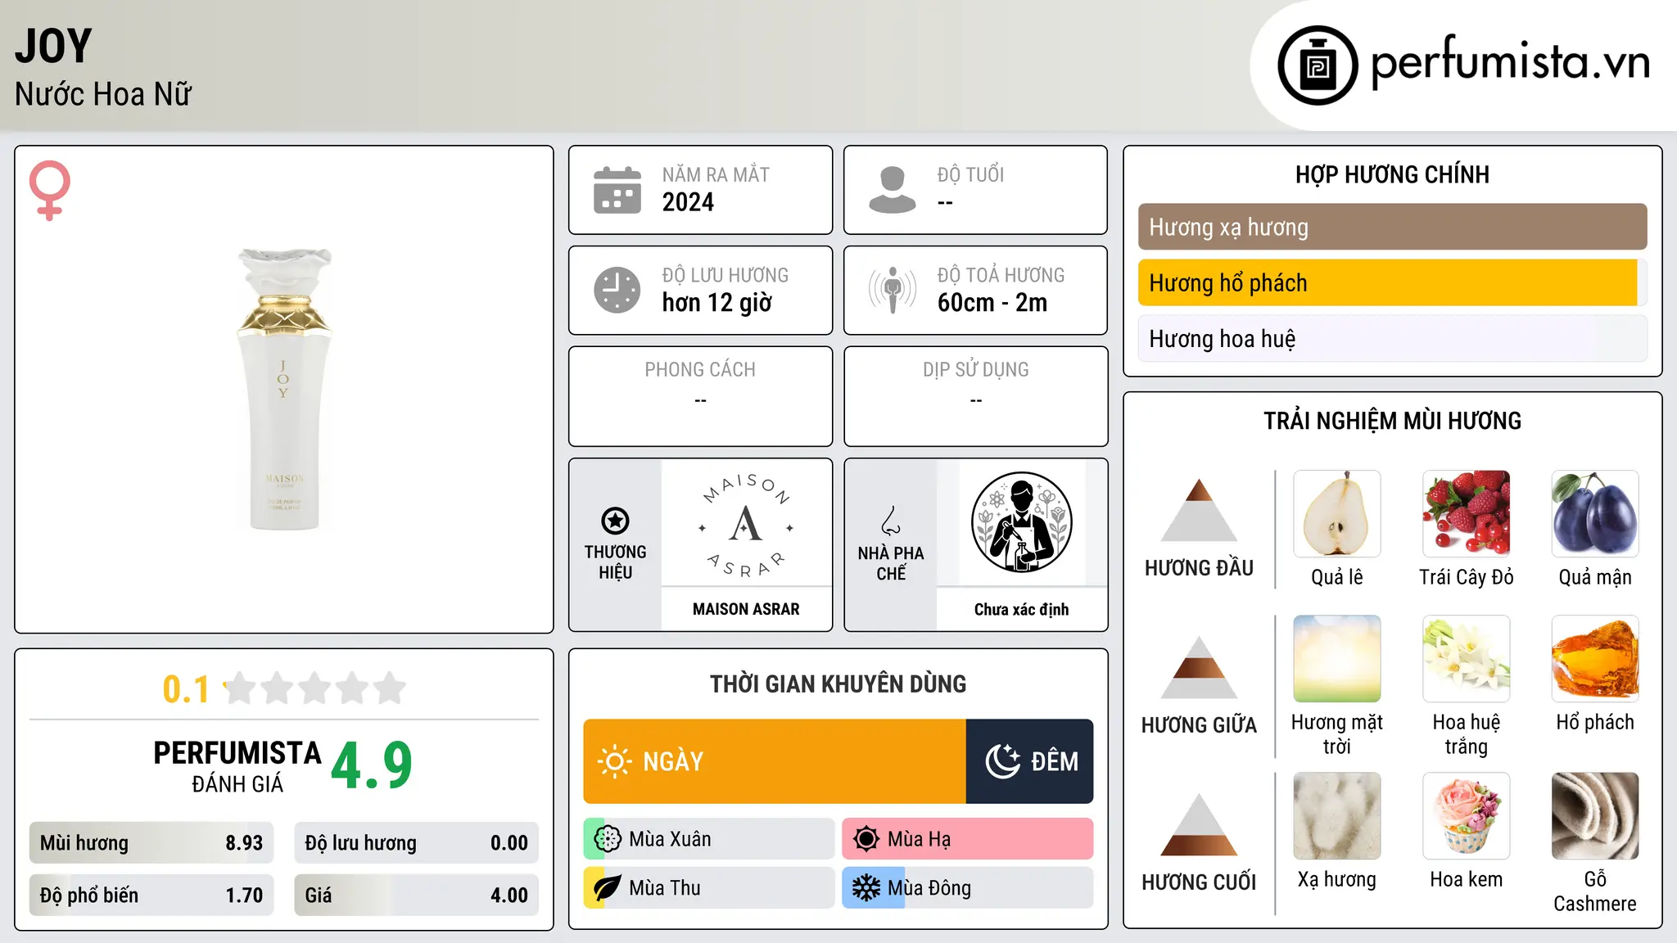1677x943 pixels.
Task: Click the moon icon in the Đêm bar
Action: pos(1002,761)
